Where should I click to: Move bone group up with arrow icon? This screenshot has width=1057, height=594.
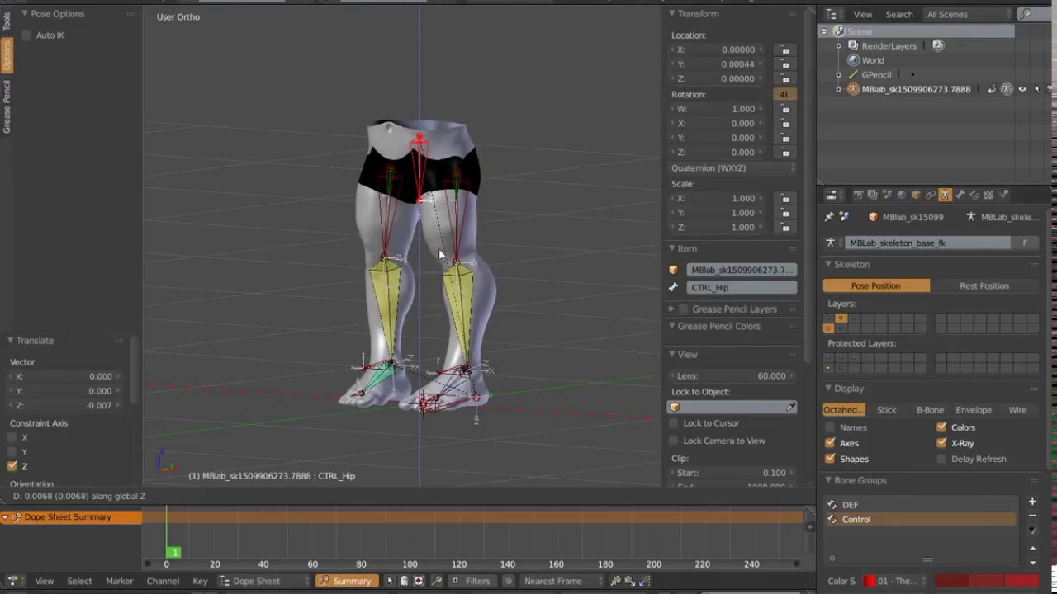click(1032, 549)
